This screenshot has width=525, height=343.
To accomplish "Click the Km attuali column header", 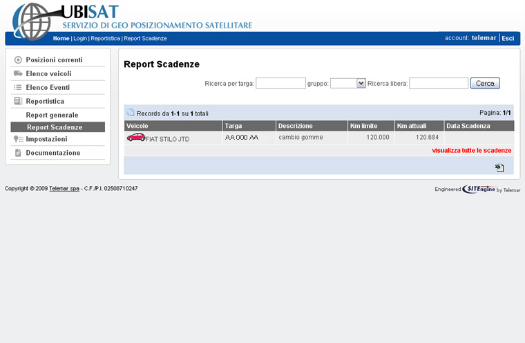I will point(419,126).
